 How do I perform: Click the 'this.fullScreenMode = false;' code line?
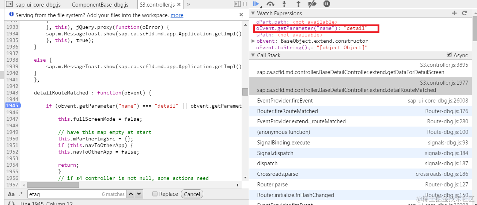coord(100,119)
